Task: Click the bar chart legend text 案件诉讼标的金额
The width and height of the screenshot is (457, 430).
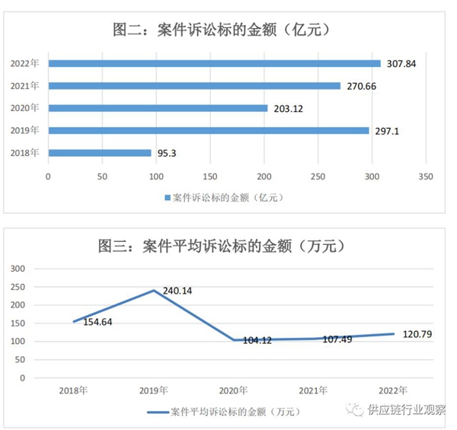Action: coord(228,198)
